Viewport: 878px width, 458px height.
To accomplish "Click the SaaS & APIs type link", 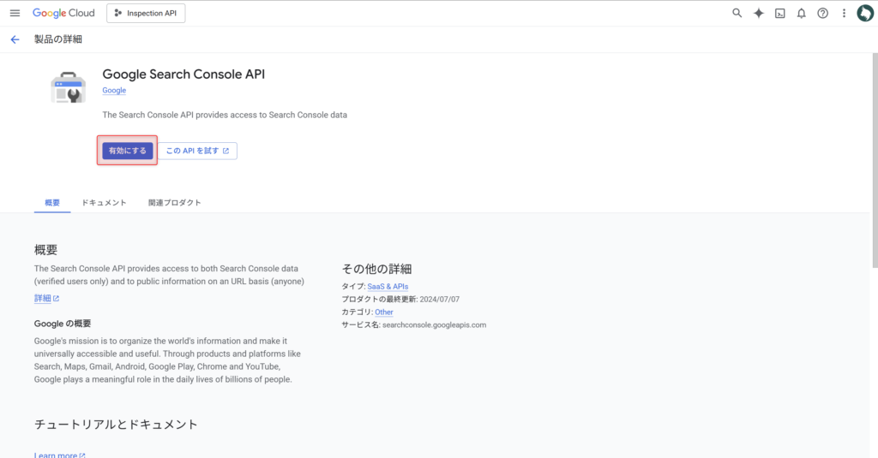I will point(388,287).
